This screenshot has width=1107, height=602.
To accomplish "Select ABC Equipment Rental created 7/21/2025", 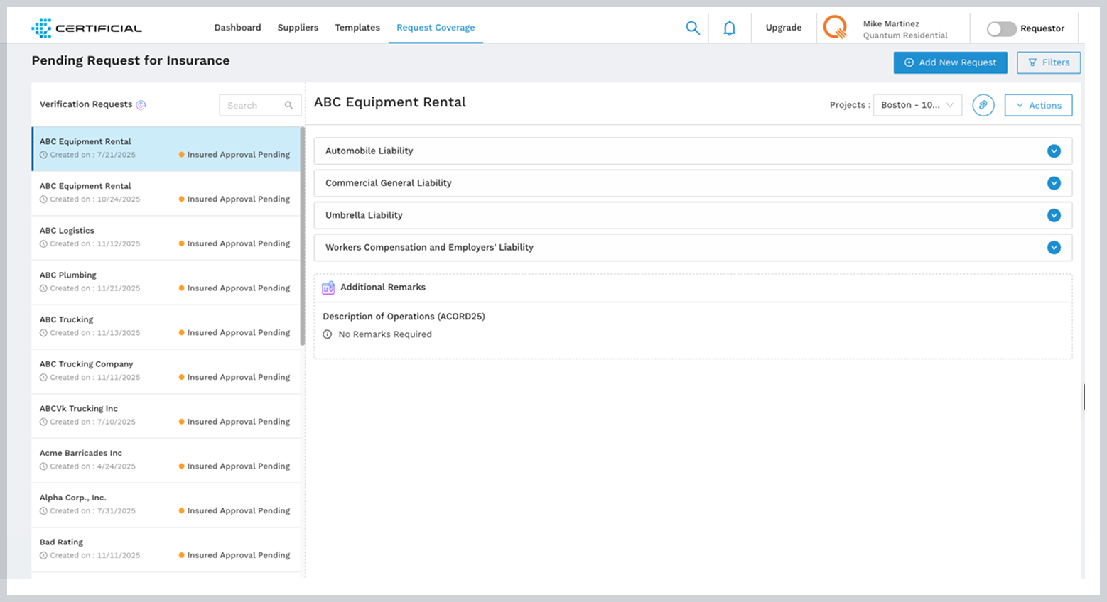I will pyautogui.click(x=166, y=148).
